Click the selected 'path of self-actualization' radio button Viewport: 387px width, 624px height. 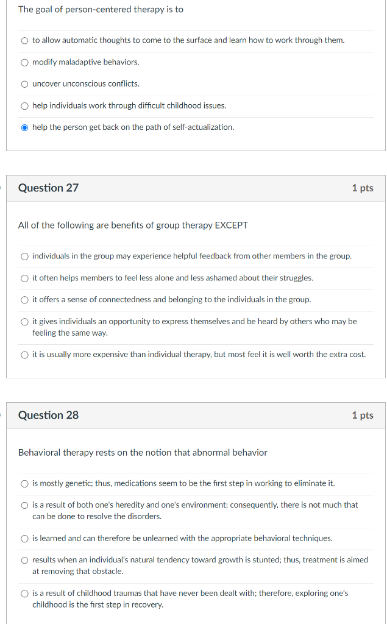point(25,128)
